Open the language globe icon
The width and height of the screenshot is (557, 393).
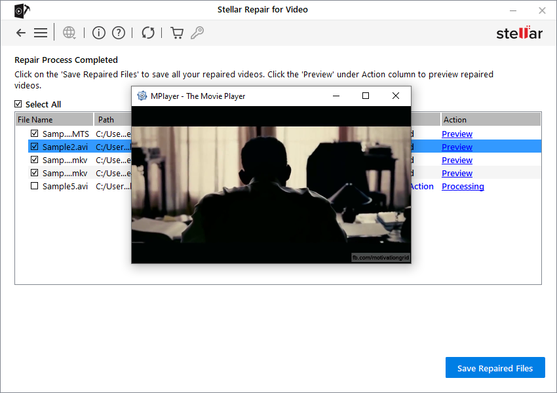[x=69, y=33]
